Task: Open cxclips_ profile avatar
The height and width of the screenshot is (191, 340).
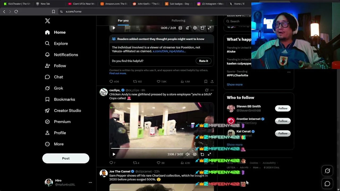Action: click(x=104, y=92)
